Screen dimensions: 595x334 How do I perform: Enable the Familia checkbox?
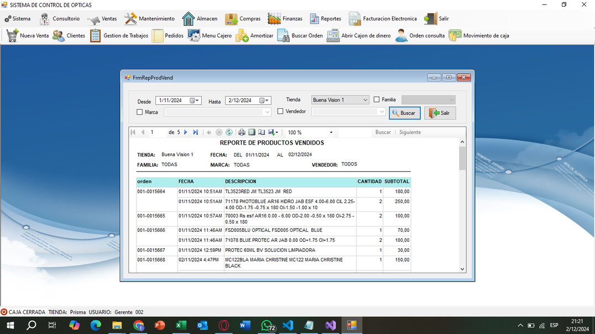[x=377, y=99]
